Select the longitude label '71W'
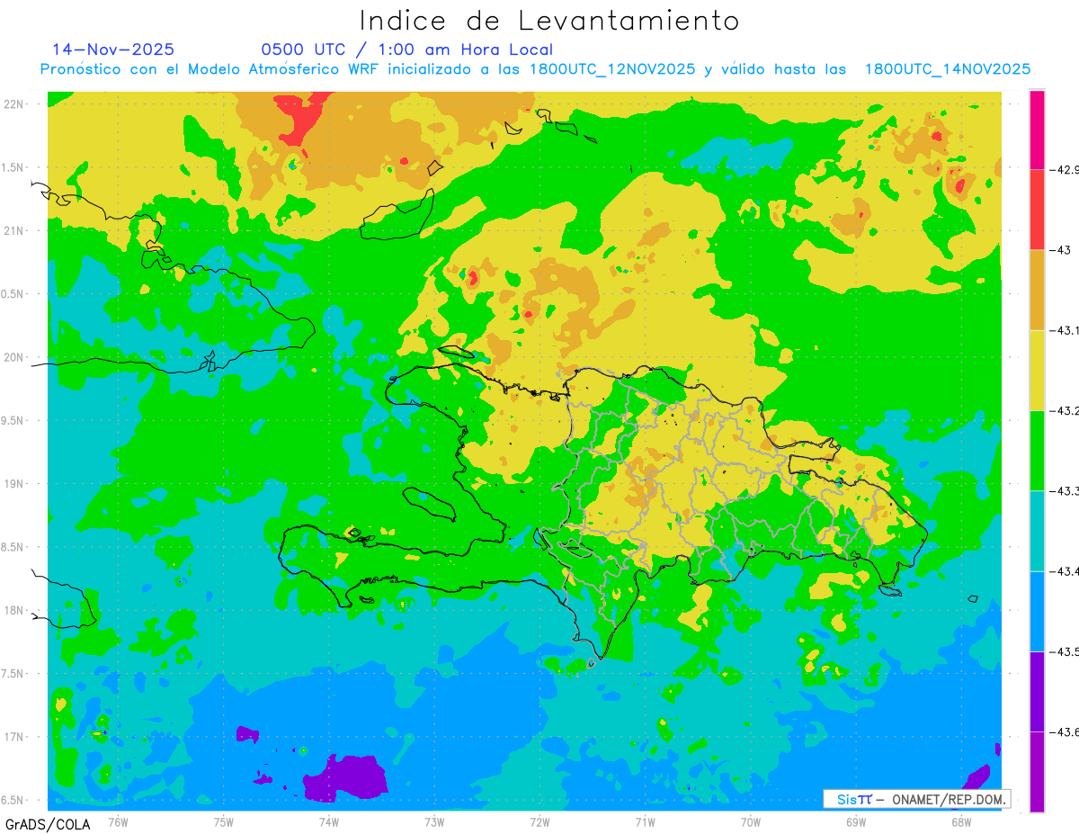Image resolution: width=1079 pixels, height=834 pixels. click(x=644, y=822)
